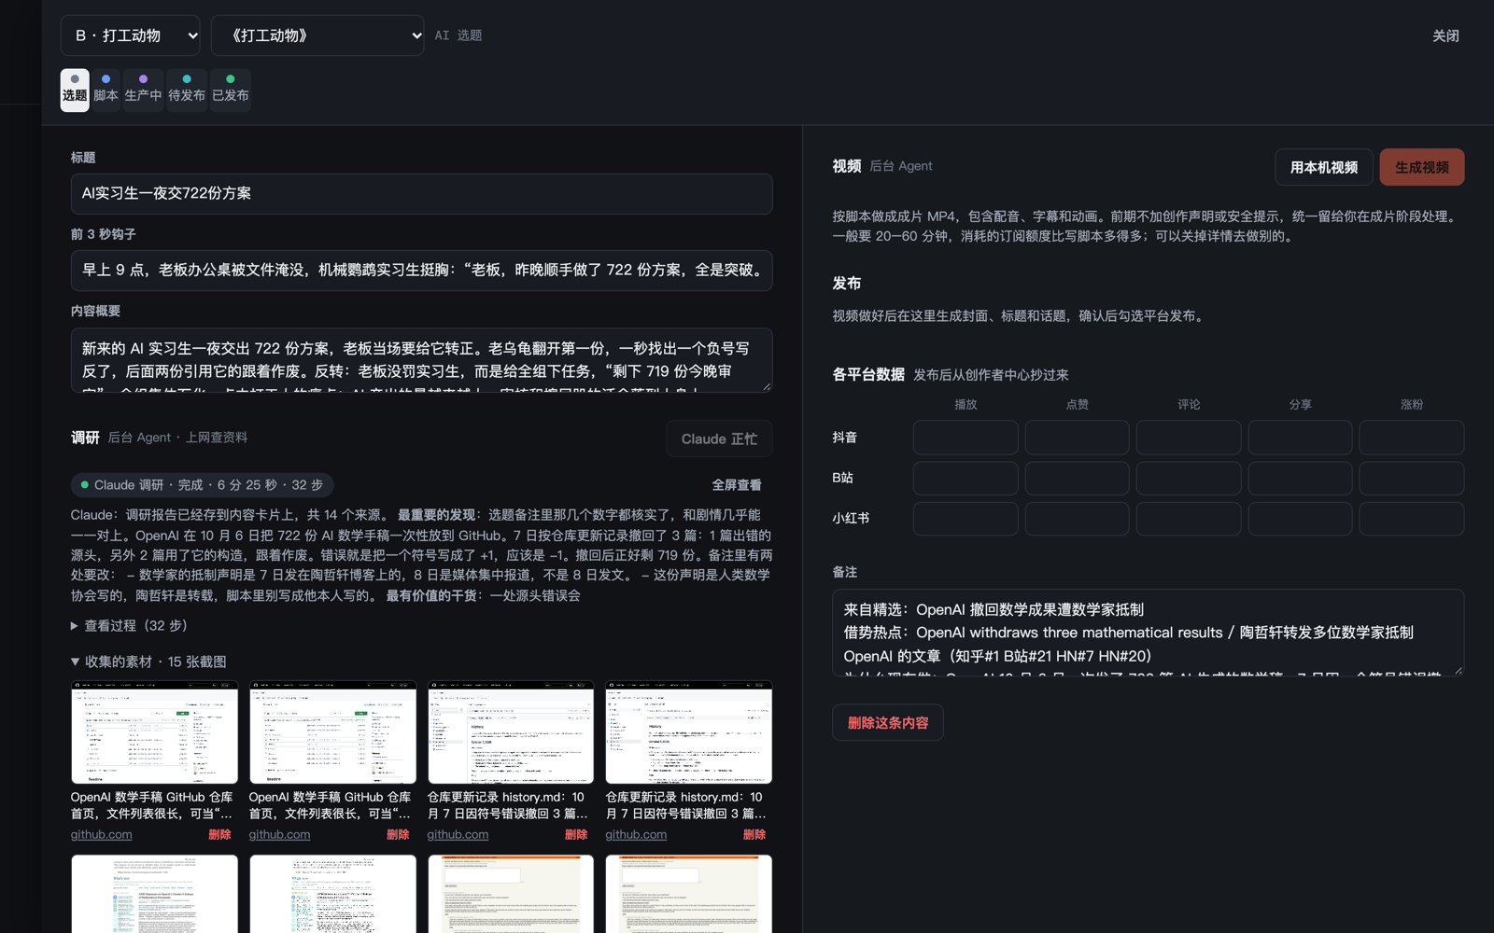This screenshot has width=1494, height=933.
Task: Click the 备注 notes textarea
Action: pos(1149,633)
